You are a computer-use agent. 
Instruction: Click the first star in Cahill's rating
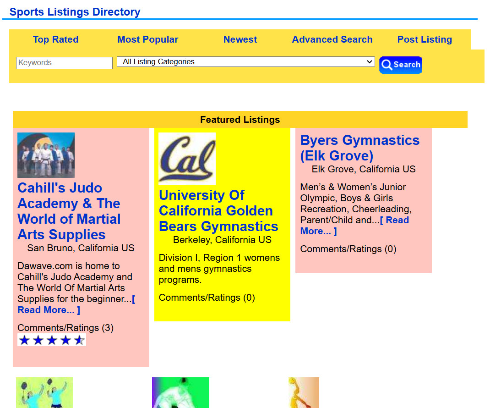(24, 340)
